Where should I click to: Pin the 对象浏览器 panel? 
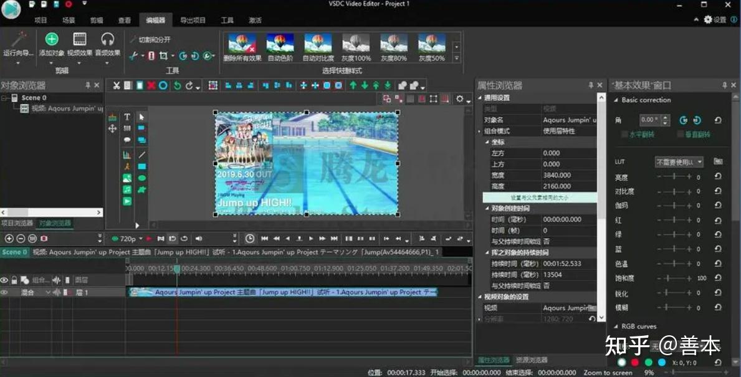tap(87, 85)
